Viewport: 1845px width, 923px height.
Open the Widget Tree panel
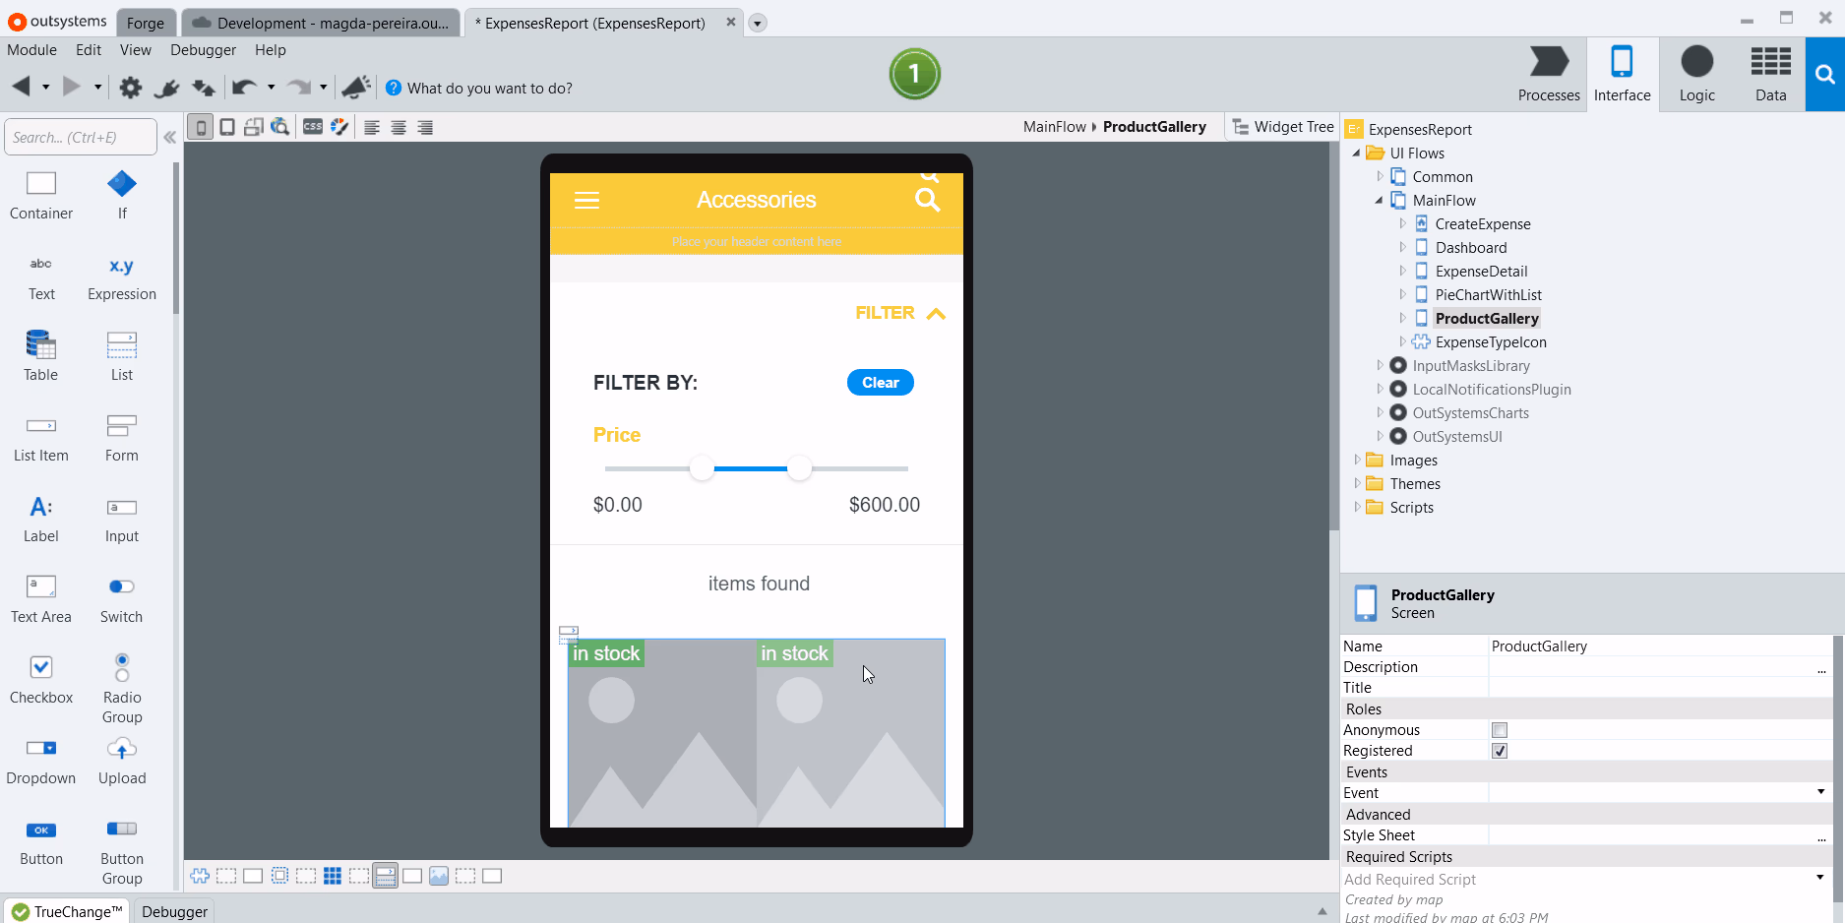(1283, 127)
